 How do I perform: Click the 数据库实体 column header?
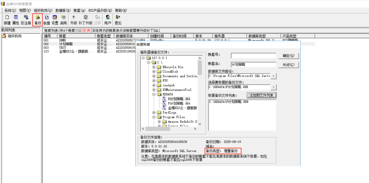131,36
